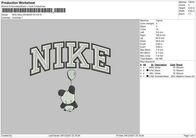The height and width of the screenshot is (138, 196).
Task: Click the 4844 White row description
Action: (158, 67)
